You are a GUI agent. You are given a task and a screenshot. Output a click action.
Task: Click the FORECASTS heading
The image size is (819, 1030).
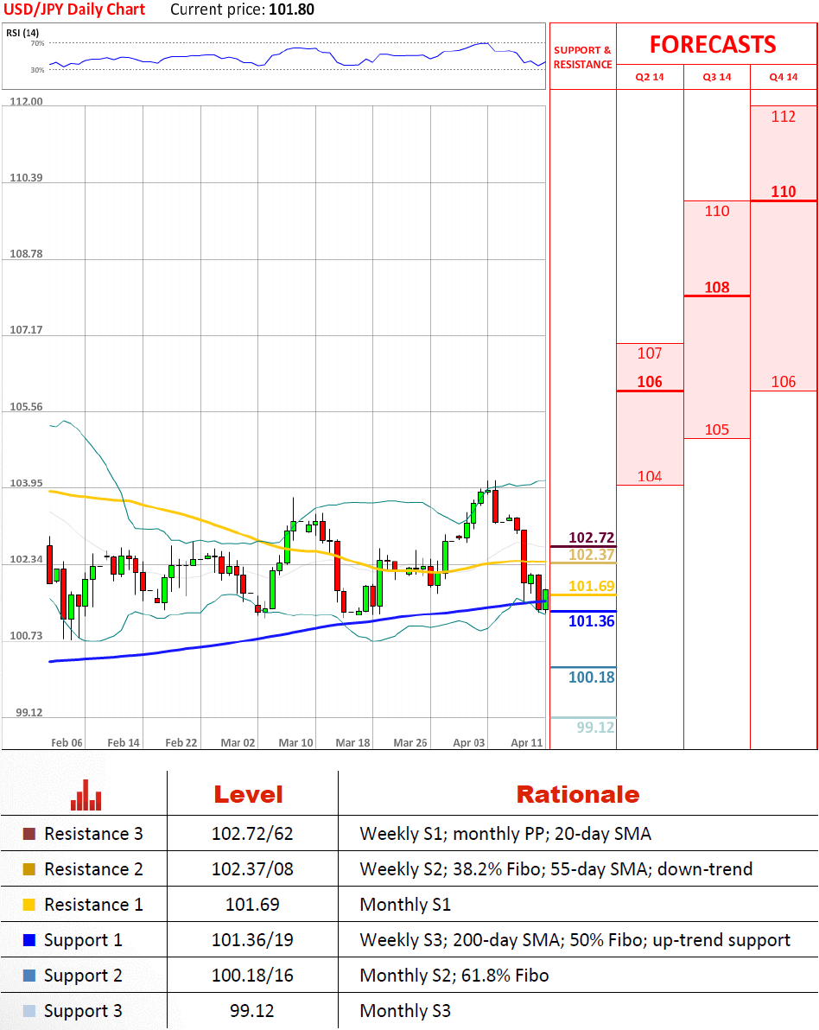[x=713, y=45]
